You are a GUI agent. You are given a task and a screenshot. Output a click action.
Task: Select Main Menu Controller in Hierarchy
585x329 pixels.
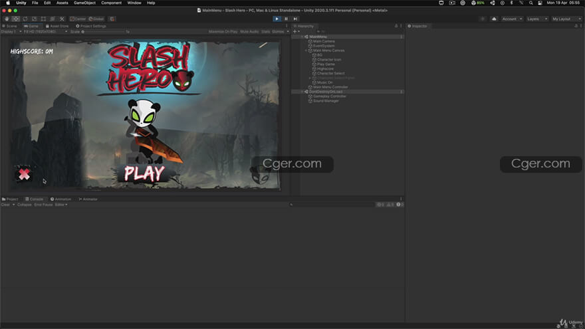point(328,87)
